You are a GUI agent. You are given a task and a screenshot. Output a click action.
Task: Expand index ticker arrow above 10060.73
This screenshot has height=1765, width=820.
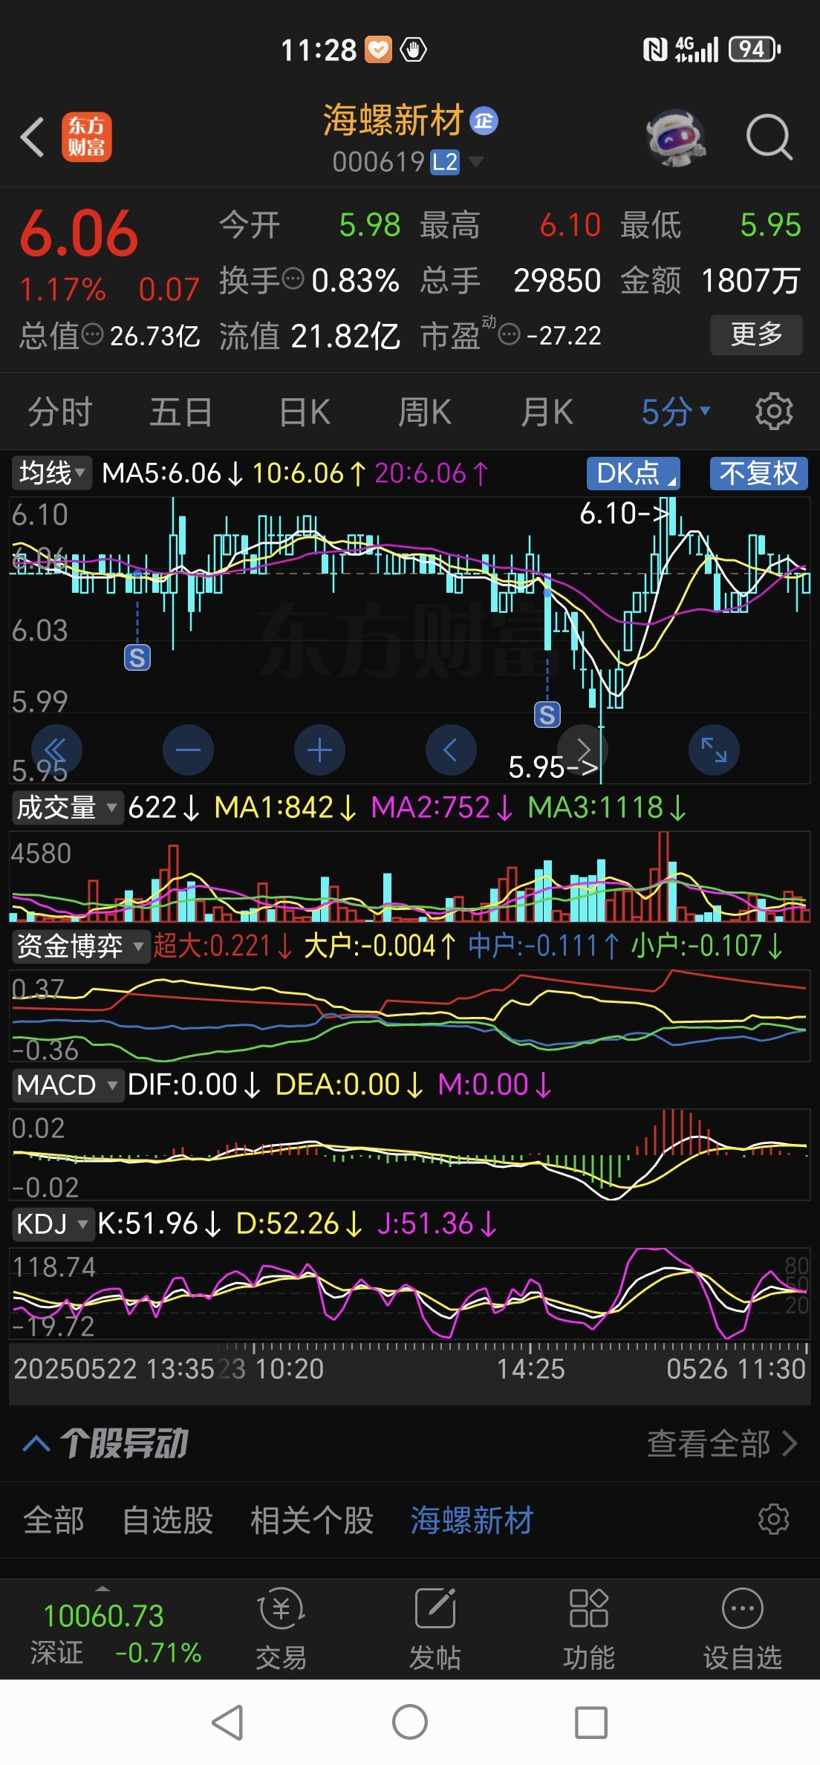[103, 1588]
